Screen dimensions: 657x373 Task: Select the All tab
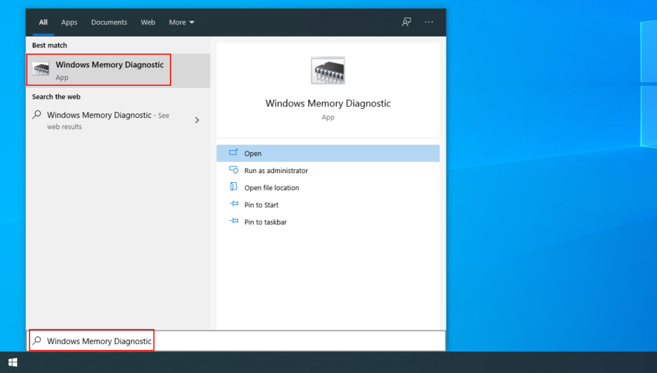[43, 22]
